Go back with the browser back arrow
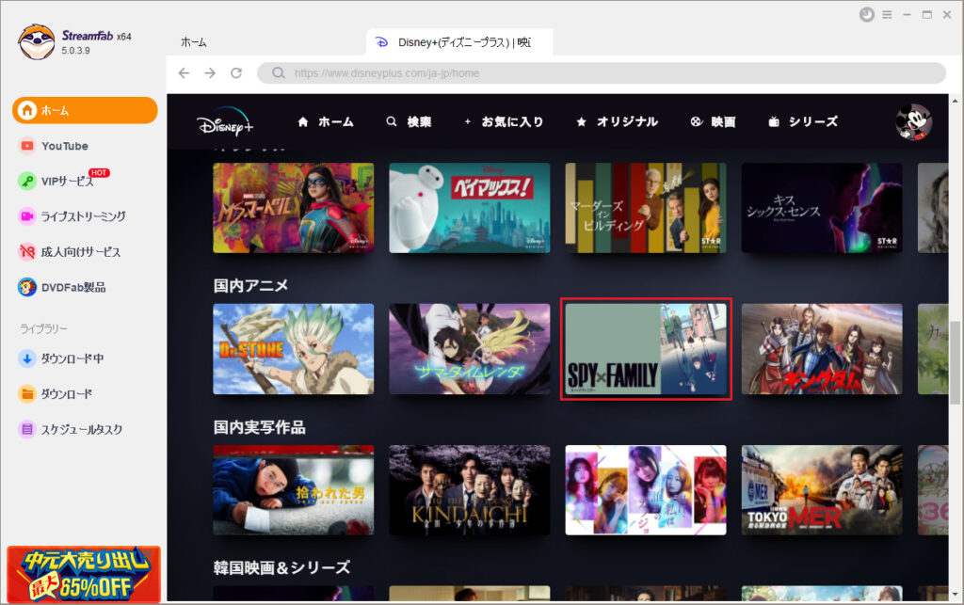964x605 pixels. [x=184, y=73]
